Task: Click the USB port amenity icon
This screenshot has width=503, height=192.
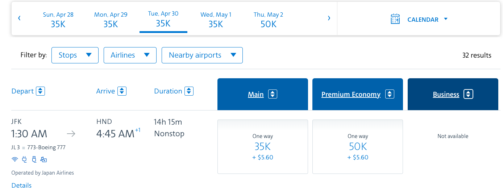Action: click(x=34, y=159)
